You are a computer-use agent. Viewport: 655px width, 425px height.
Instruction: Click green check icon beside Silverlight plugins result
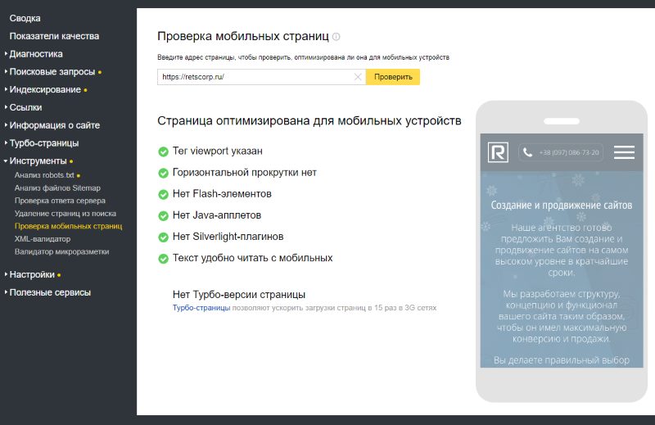pos(163,237)
